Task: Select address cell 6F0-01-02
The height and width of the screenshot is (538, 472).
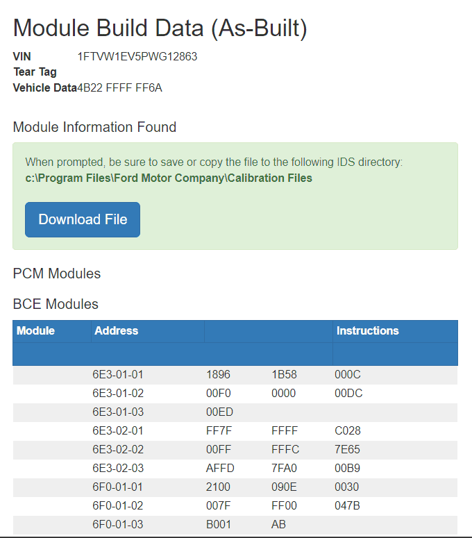Action: 117,506
